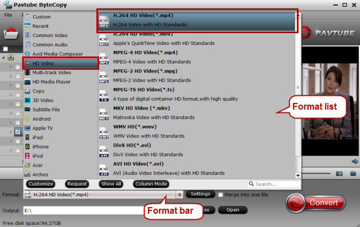Click the MOV HD format icon
360x227 pixels.
coord(104,40)
